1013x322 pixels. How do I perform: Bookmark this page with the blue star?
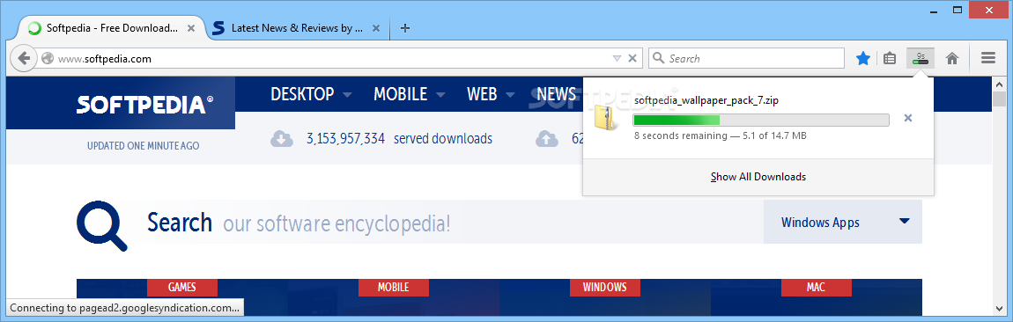tap(863, 59)
